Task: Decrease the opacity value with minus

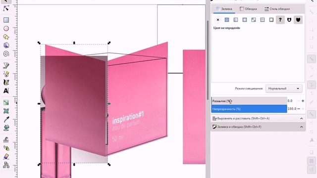Action: pos(299,109)
